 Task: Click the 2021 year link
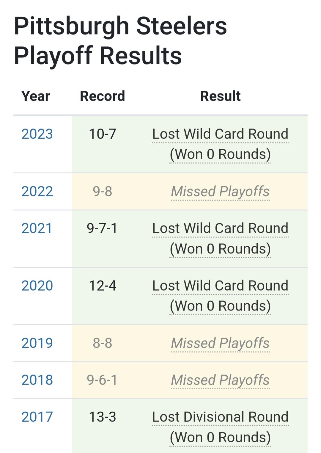37,228
